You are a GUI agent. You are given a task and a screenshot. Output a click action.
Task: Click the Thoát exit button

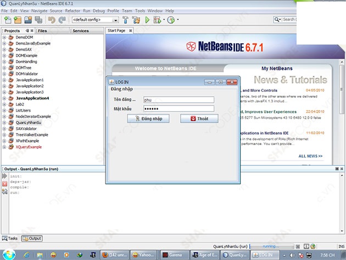point(199,119)
